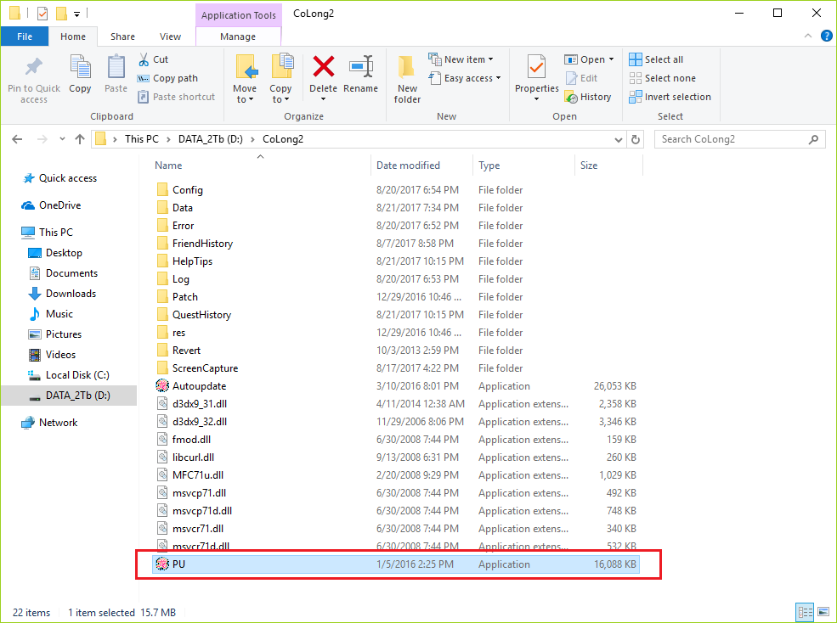Switch to the Share ribbon tab
Image resolution: width=837 pixels, height=623 pixels.
[122, 36]
